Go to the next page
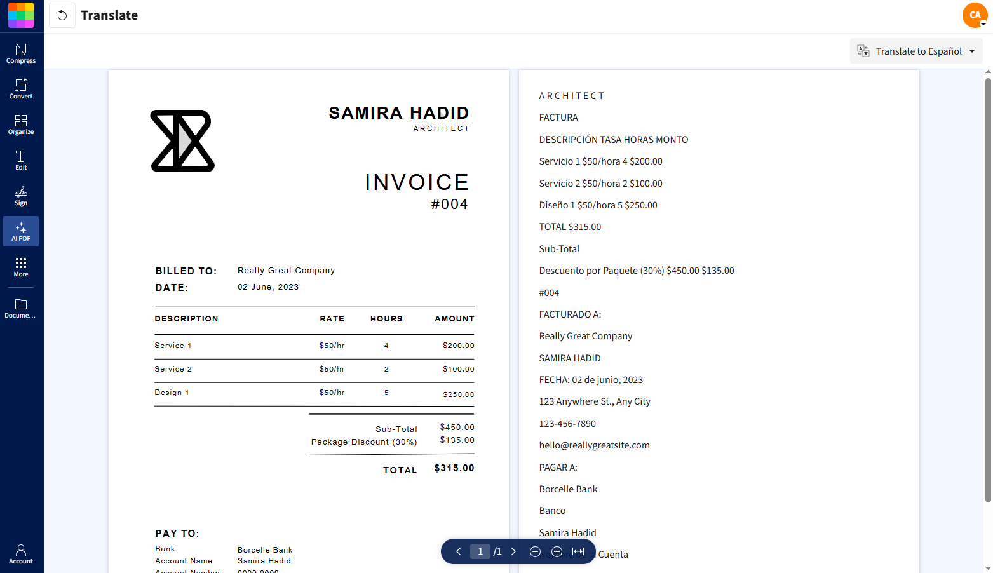This screenshot has width=993, height=573. coord(514,551)
